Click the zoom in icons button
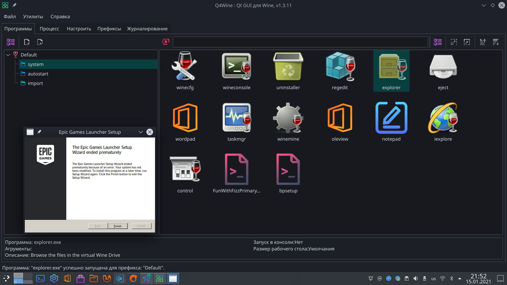The width and height of the screenshot is (507, 285). click(x=454, y=42)
